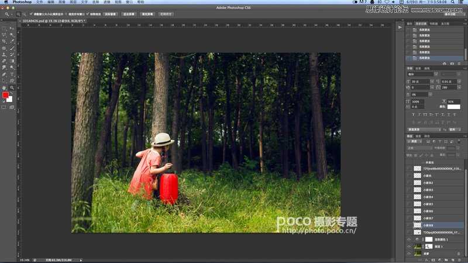Toggle Quick Mask mode

[4, 107]
